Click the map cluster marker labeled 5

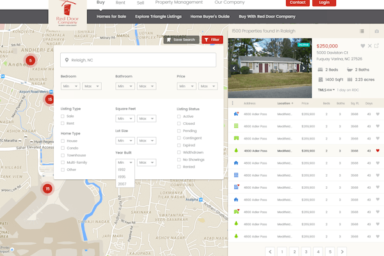(x=30, y=60)
